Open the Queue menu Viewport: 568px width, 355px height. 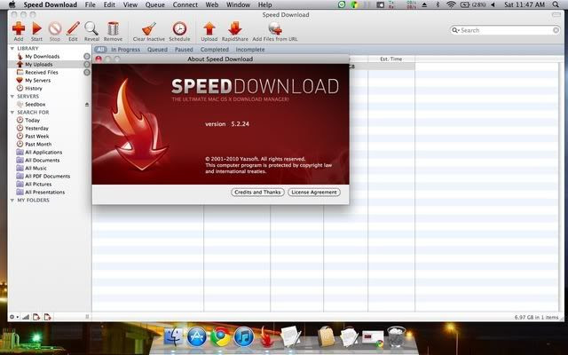[155, 4]
